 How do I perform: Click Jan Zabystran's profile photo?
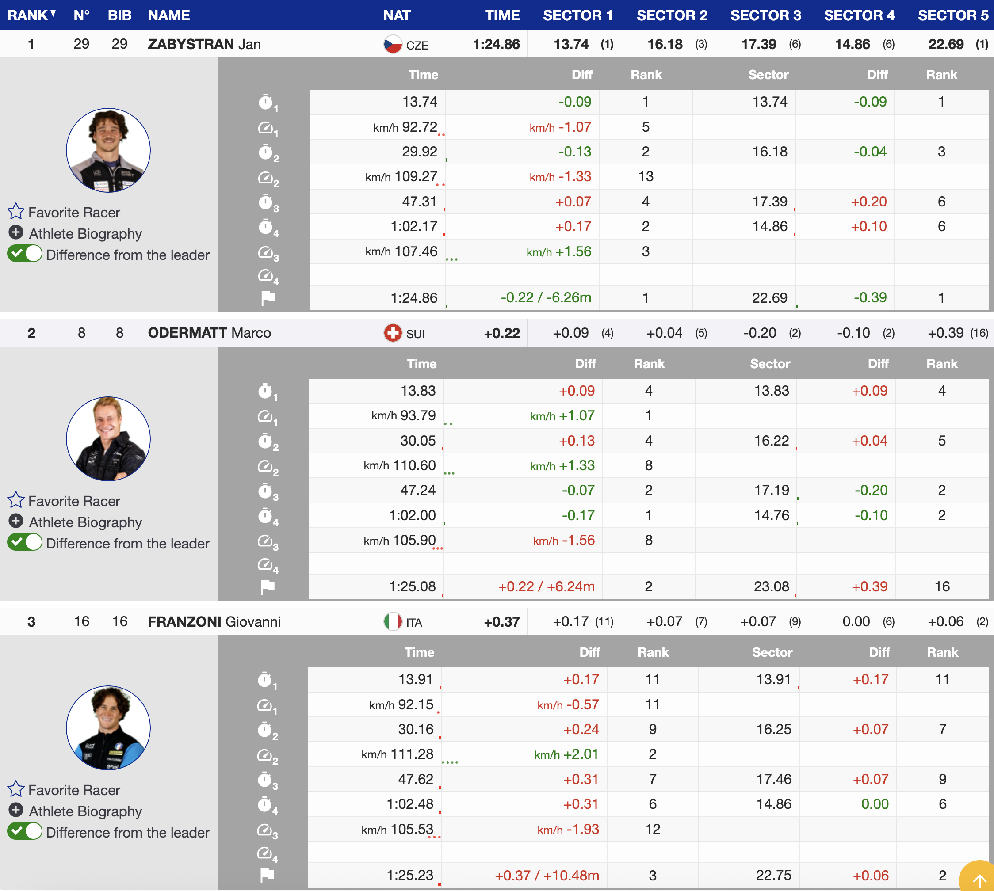[108, 150]
